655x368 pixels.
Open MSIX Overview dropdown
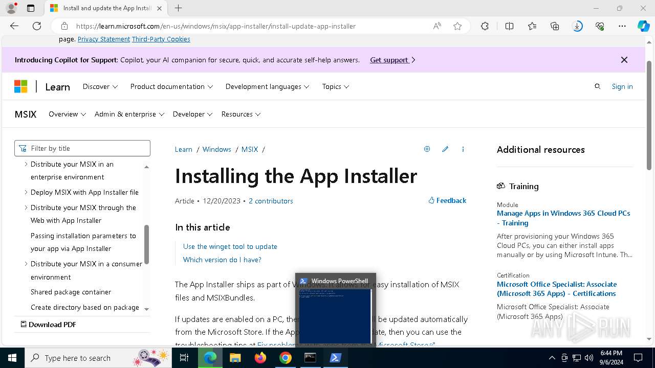67,114
